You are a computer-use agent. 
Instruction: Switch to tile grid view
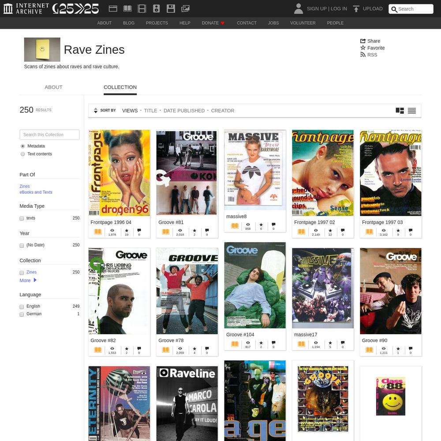click(400, 111)
